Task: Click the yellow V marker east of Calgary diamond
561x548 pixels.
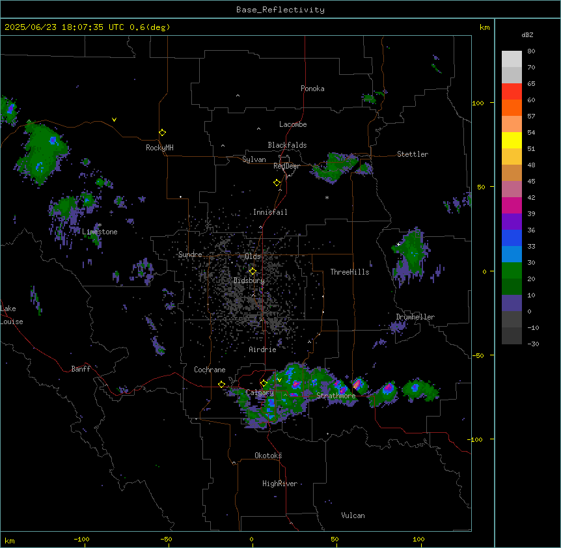Action: 279,380
